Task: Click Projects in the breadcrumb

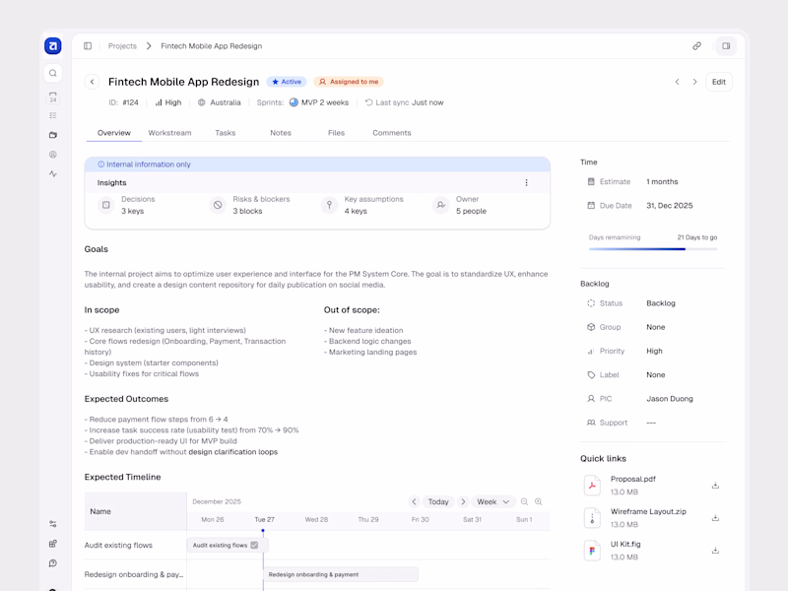Action: coord(122,45)
